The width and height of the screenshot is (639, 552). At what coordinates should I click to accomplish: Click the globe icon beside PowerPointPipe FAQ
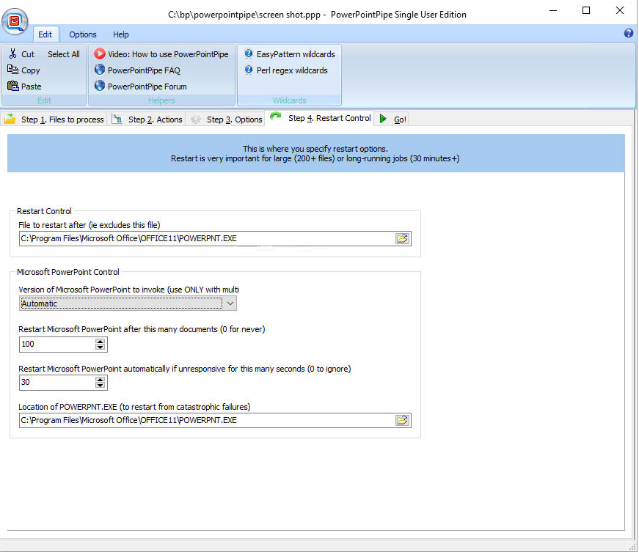tap(100, 70)
